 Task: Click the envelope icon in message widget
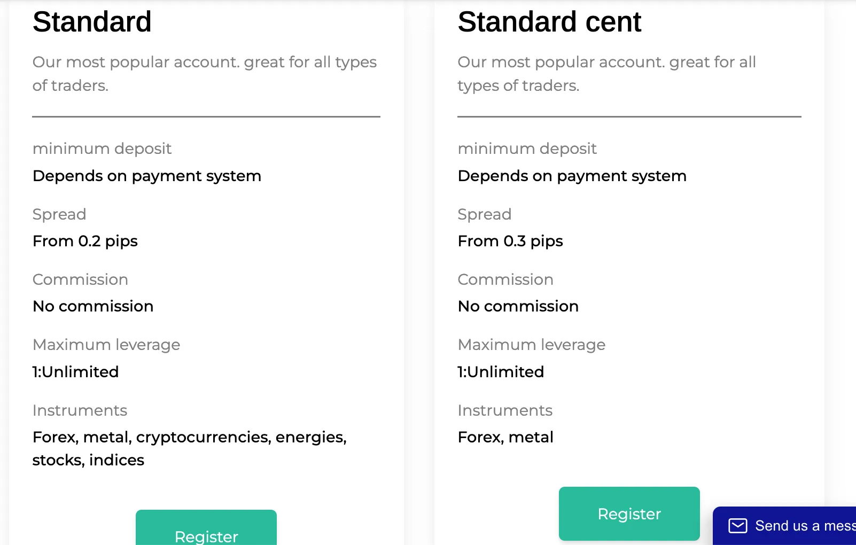point(738,526)
